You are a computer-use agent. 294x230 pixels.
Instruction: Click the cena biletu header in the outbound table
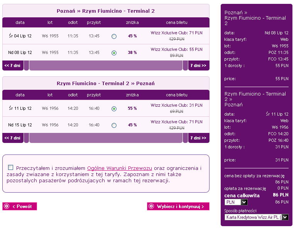click(177, 22)
